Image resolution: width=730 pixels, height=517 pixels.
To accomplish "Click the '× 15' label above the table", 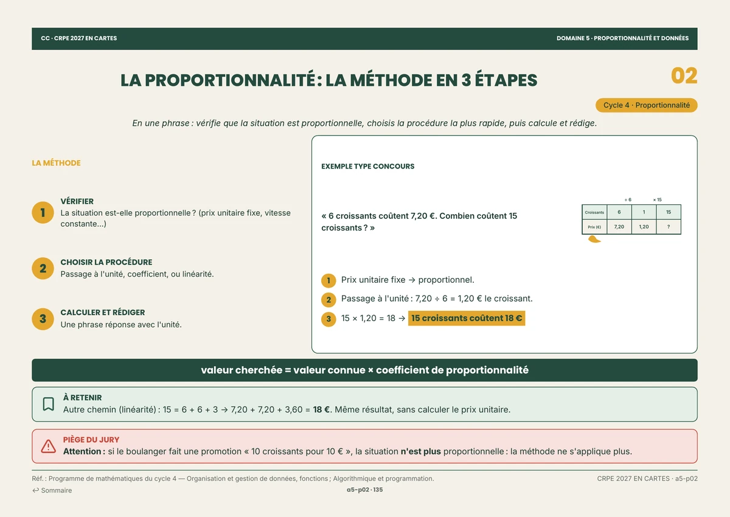I will [x=657, y=200].
